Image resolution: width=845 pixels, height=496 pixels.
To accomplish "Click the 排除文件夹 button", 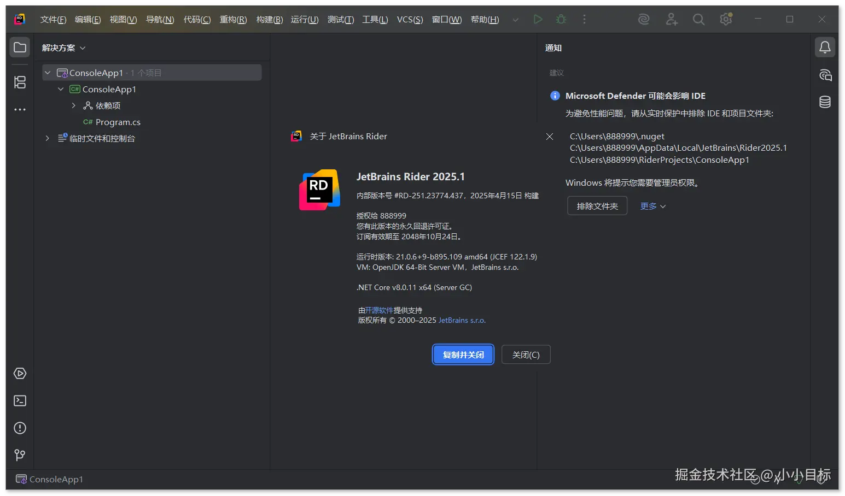I will 597,206.
